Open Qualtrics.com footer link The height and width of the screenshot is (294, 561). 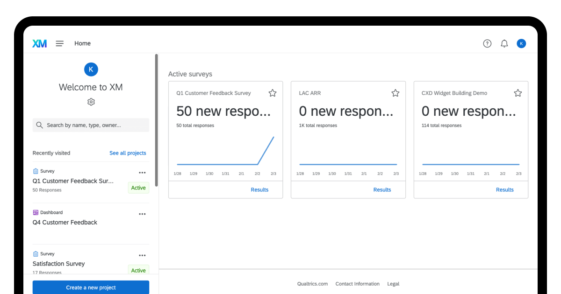tap(312, 284)
